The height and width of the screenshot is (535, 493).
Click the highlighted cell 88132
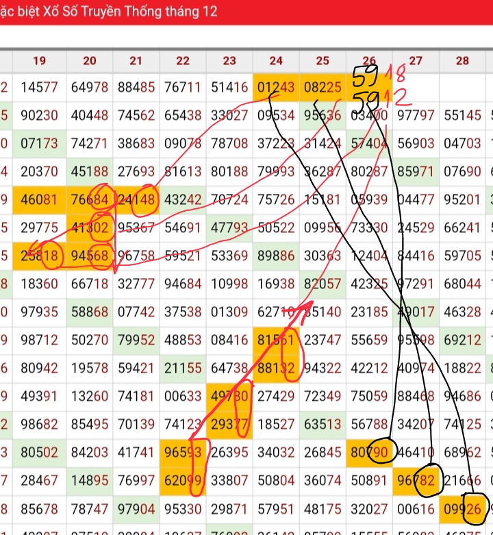pos(276,368)
